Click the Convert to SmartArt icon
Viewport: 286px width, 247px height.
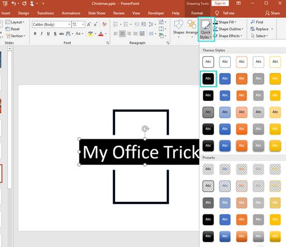[161, 36]
